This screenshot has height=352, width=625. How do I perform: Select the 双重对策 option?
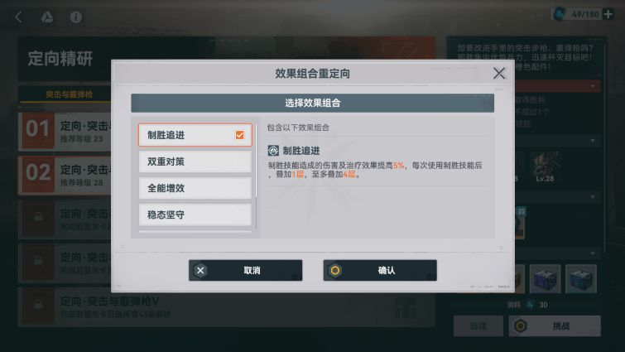tap(195, 162)
